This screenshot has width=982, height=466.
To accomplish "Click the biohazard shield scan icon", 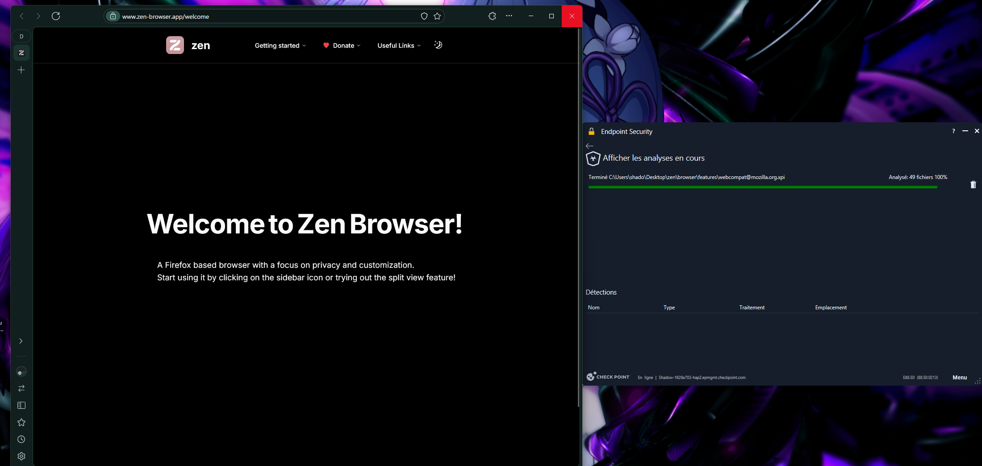I will [x=593, y=158].
